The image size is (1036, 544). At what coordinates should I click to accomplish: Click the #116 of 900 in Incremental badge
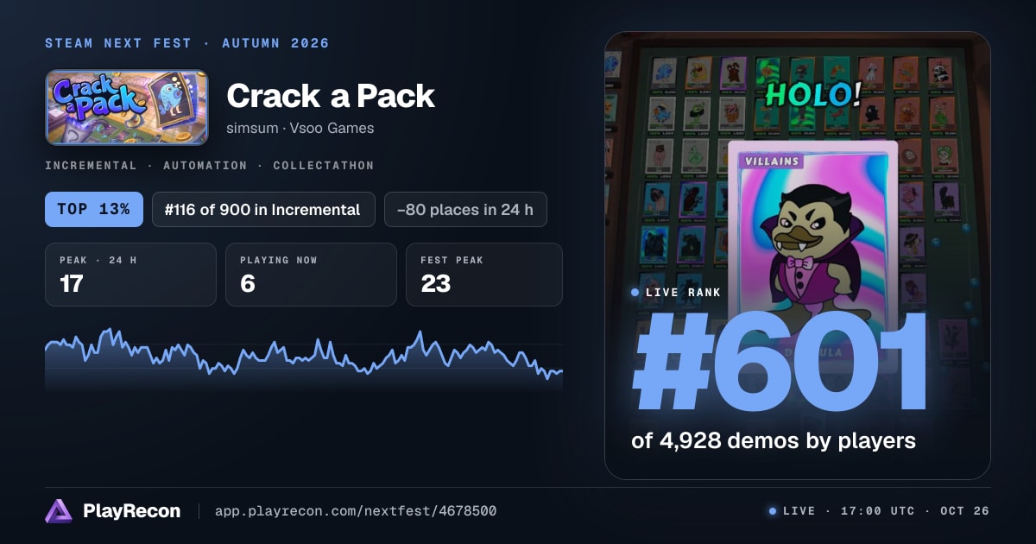[263, 209]
